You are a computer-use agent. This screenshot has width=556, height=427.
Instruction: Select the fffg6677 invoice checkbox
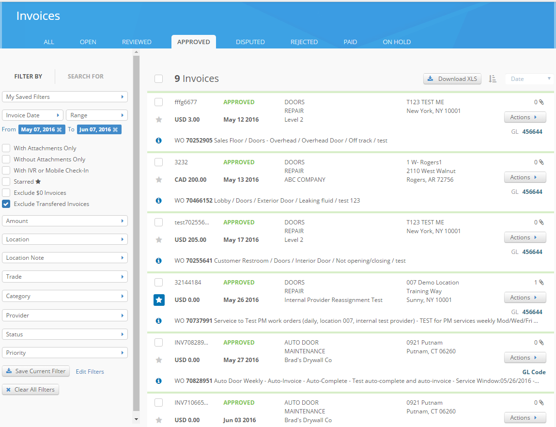tap(158, 102)
